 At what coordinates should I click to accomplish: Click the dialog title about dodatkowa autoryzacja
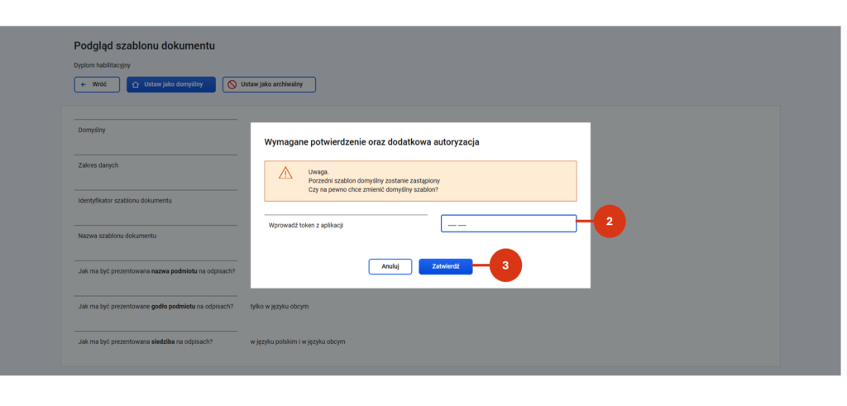pyautogui.click(x=371, y=142)
